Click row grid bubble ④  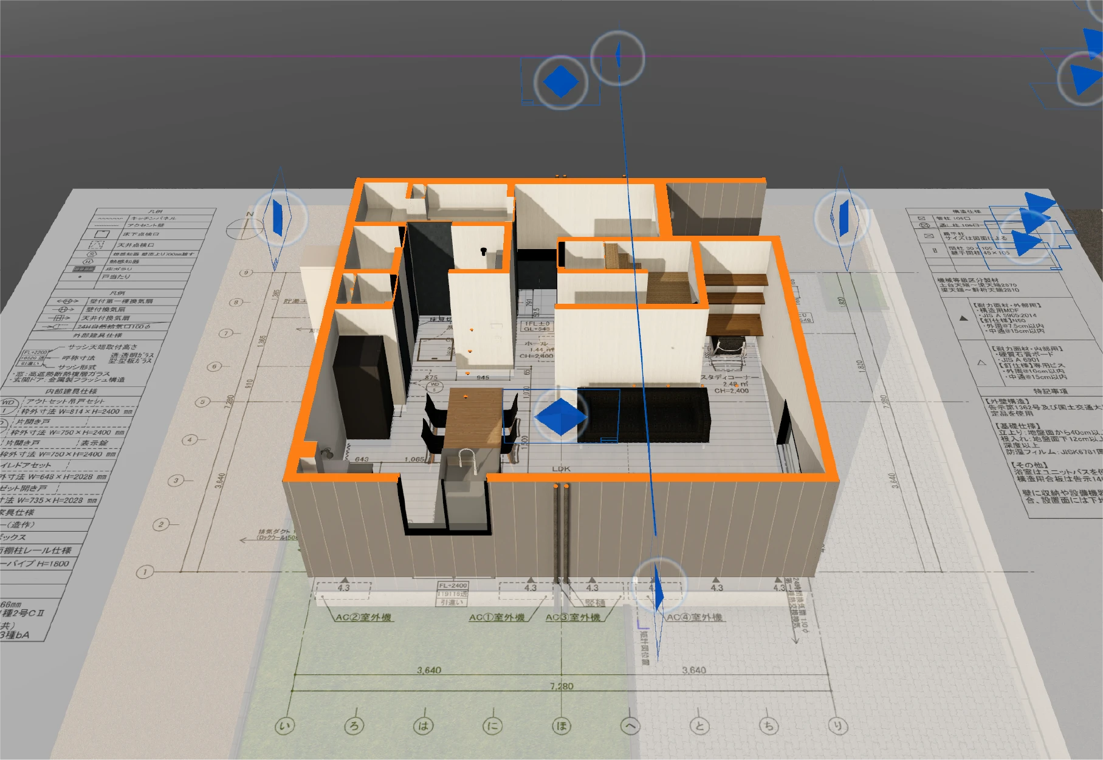point(190,439)
